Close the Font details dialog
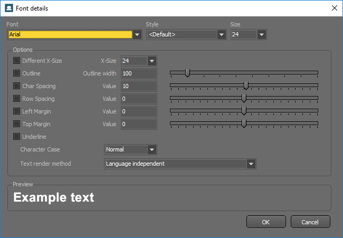 pyautogui.click(x=334, y=8)
